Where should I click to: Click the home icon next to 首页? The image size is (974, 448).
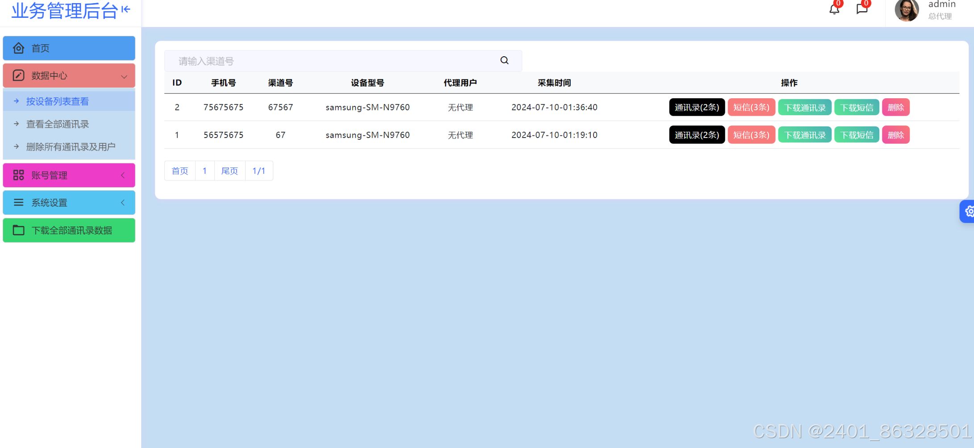[x=19, y=48]
